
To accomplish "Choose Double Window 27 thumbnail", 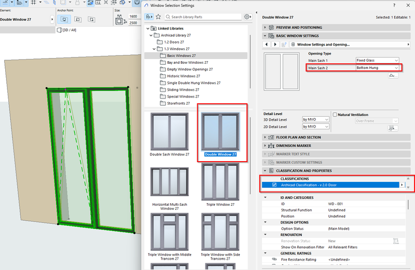I will coord(220,132).
